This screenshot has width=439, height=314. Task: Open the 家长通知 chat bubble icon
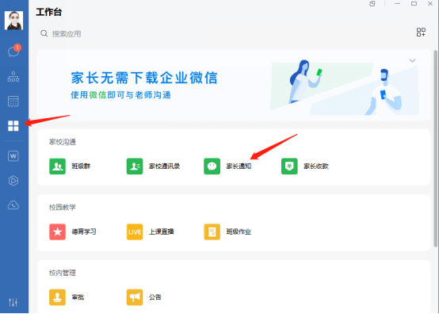212,167
